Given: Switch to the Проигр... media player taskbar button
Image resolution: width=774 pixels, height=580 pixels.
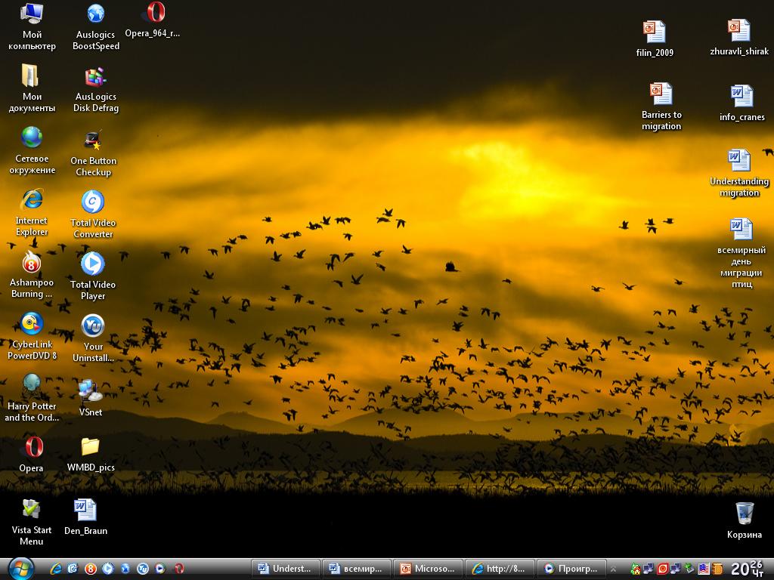Looking at the screenshot, I should point(571,569).
